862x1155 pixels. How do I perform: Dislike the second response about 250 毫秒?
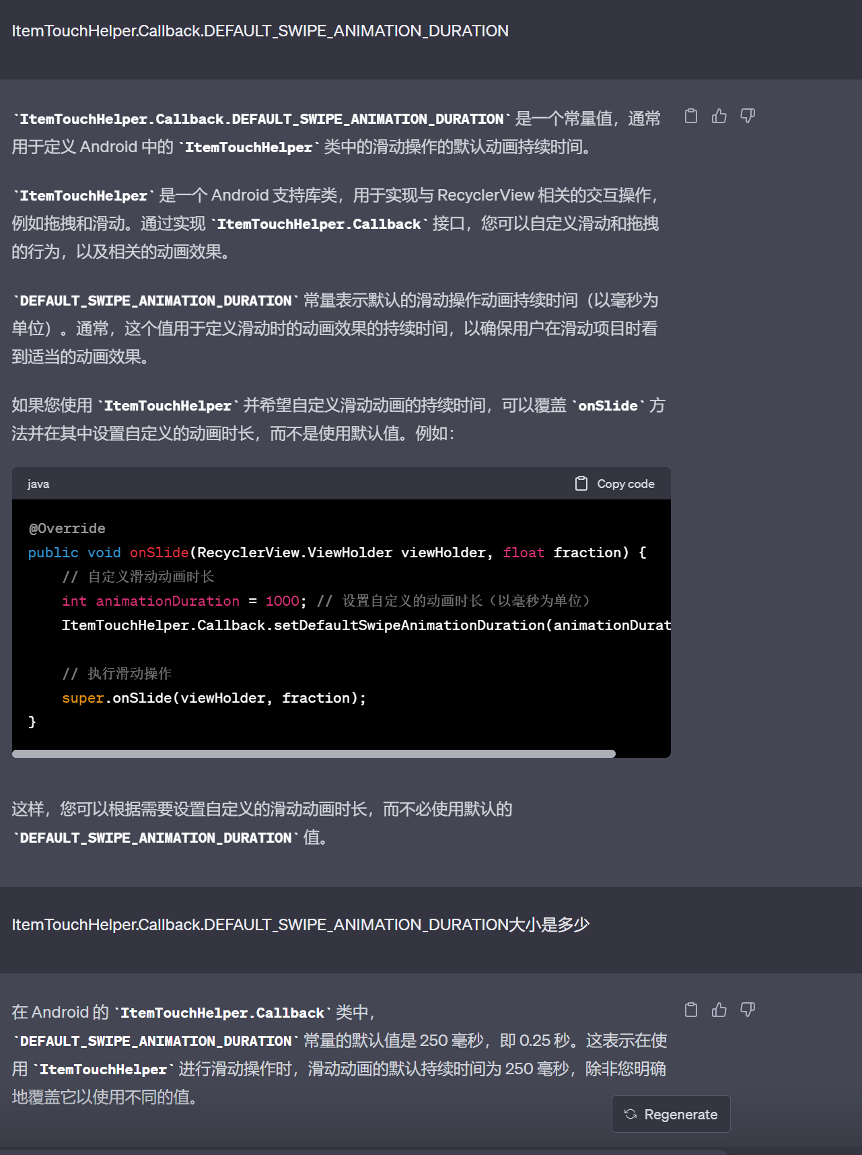tap(747, 1010)
